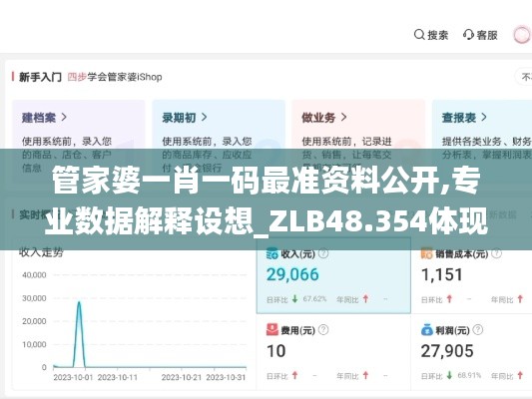This screenshot has height=399, width=532.
Task: Select the 销售成本 value 1,151
Action: pos(442,274)
